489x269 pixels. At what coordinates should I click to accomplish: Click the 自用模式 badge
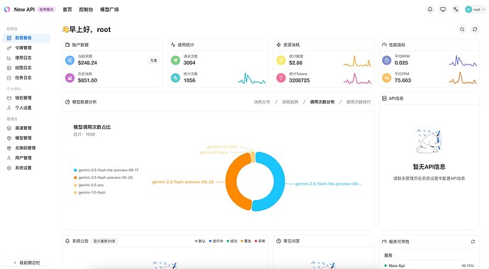click(46, 9)
